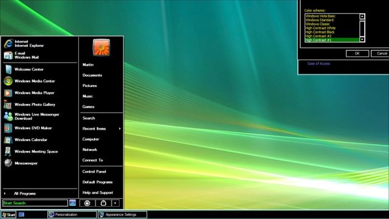Expand the Recent Items submenu arrow
This screenshot has height=219, width=389.
[120, 128]
